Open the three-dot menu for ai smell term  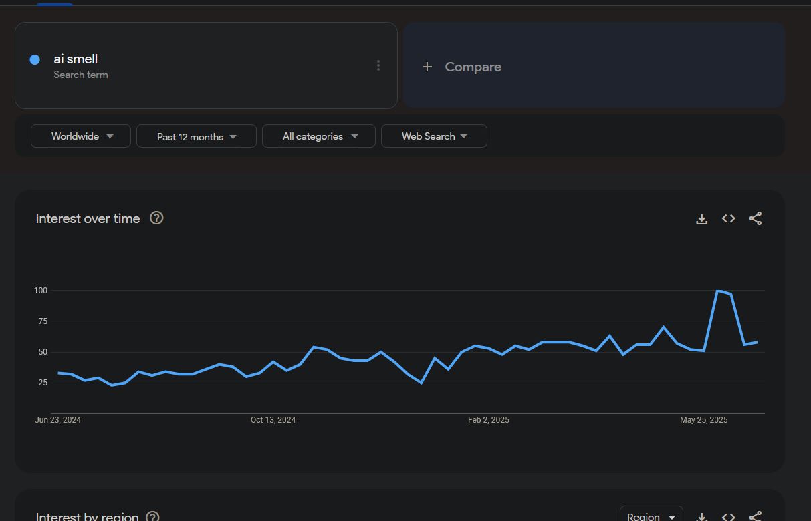pos(378,65)
